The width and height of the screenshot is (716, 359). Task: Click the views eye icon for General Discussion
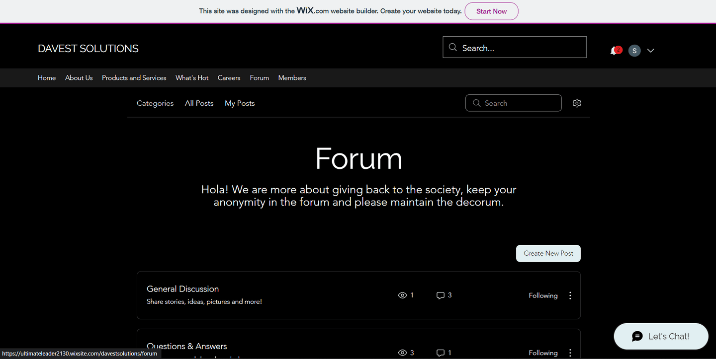pyautogui.click(x=403, y=295)
